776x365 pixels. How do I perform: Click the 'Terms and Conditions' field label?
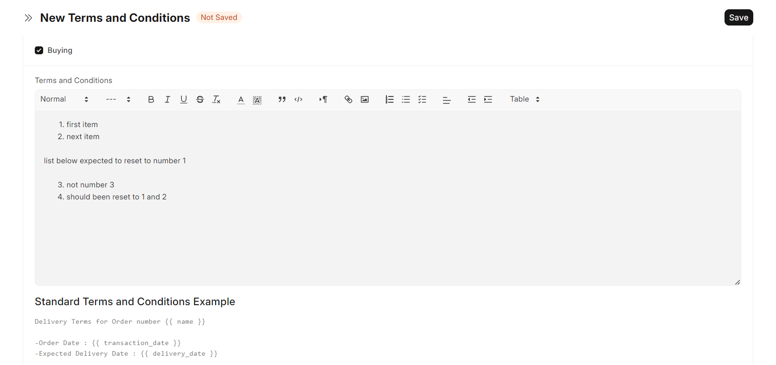pyautogui.click(x=73, y=80)
